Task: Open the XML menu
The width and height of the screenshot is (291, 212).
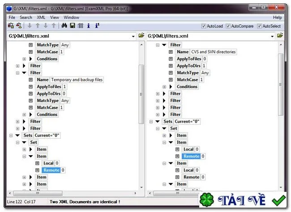Action: click(41, 17)
